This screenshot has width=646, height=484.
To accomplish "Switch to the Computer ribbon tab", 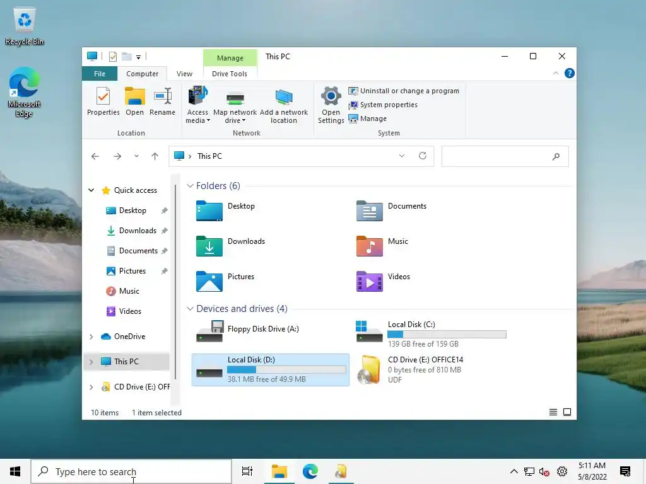I will click(x=142, y=74).
